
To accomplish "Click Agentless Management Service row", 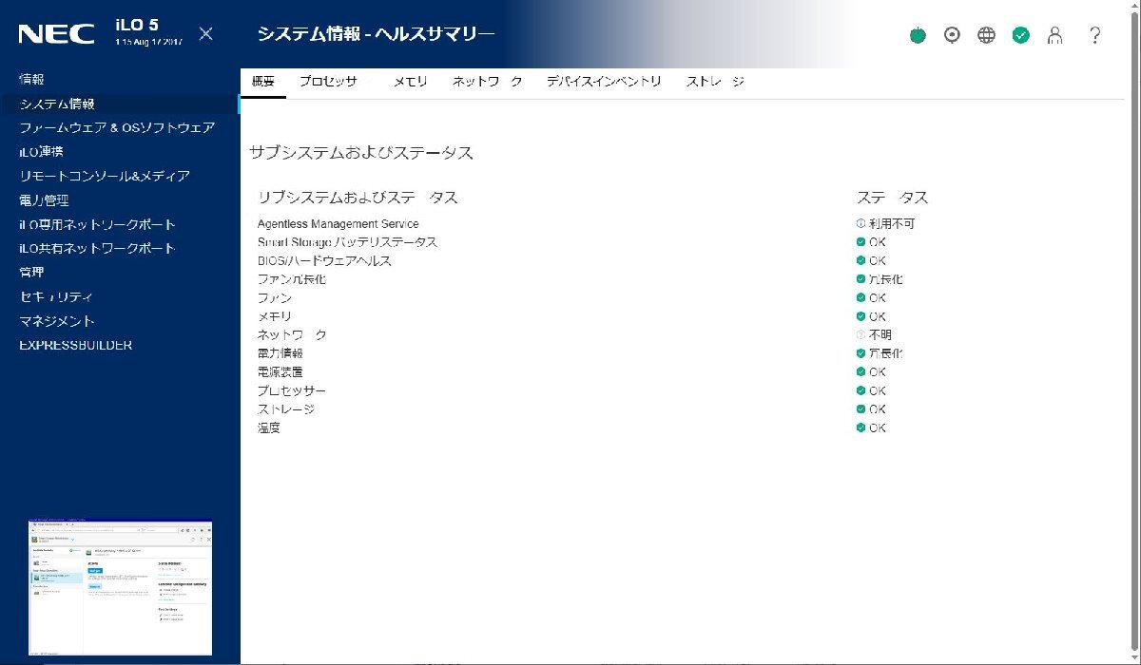I will 338,224.
